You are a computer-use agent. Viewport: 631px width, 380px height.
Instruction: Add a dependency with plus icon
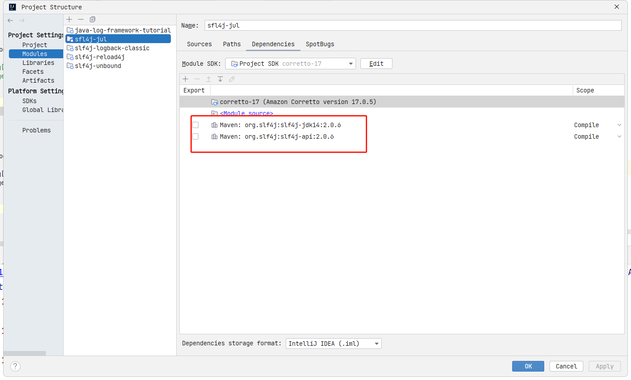(186, 79)
